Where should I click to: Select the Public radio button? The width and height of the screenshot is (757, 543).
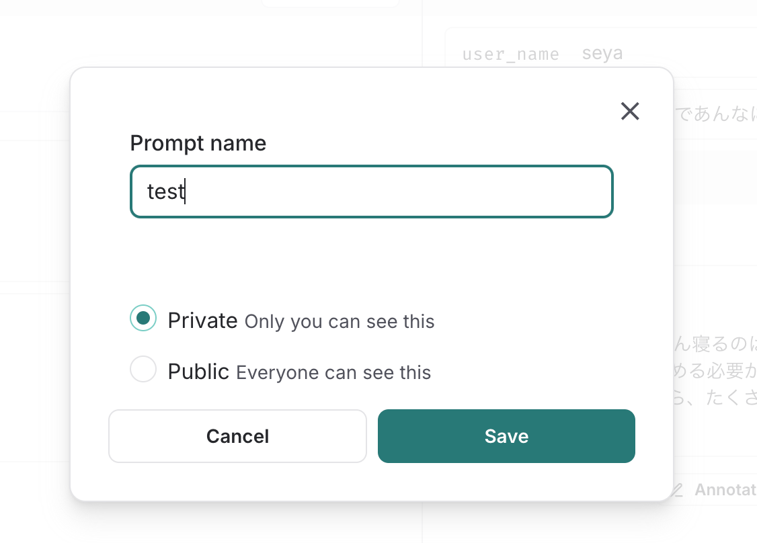click(143, 369)
